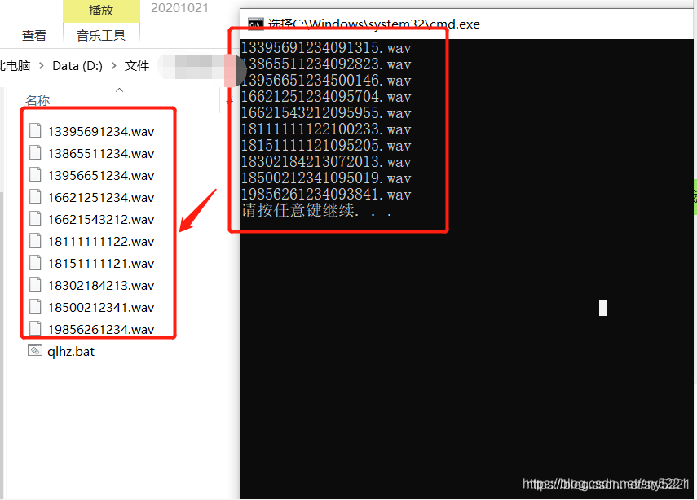
Task: Select file name 18151111121.wav in Explorer
Action: tap(101, 263)
